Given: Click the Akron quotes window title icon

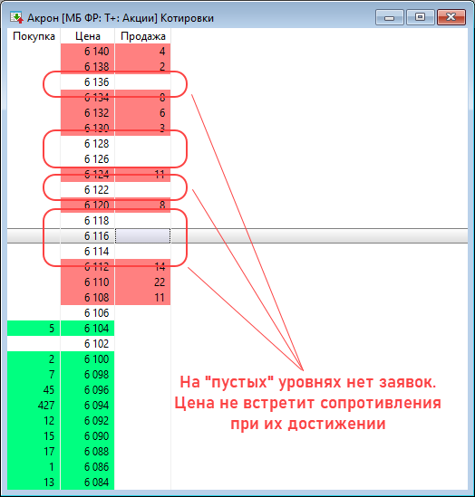Looking at the screenshot, I should [16, 18].
